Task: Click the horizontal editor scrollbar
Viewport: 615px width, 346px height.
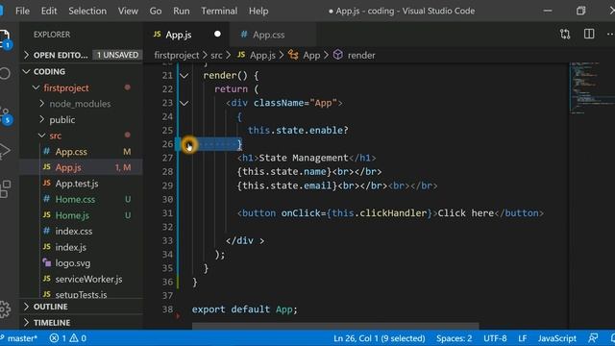Action: [x=335, y=326]
